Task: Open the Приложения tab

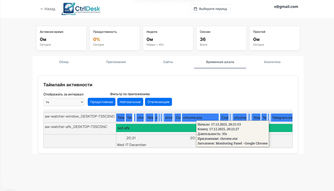Action: 116,62
